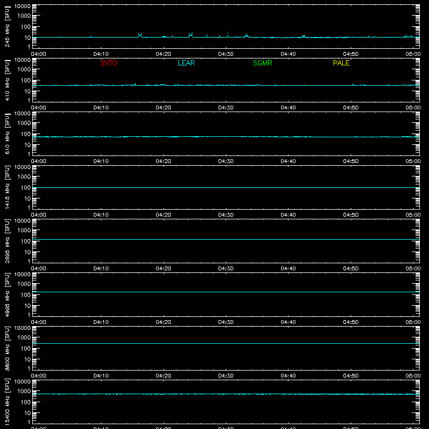Click the 410 MHz small spike near 04:15

click(x=135, y=84)
